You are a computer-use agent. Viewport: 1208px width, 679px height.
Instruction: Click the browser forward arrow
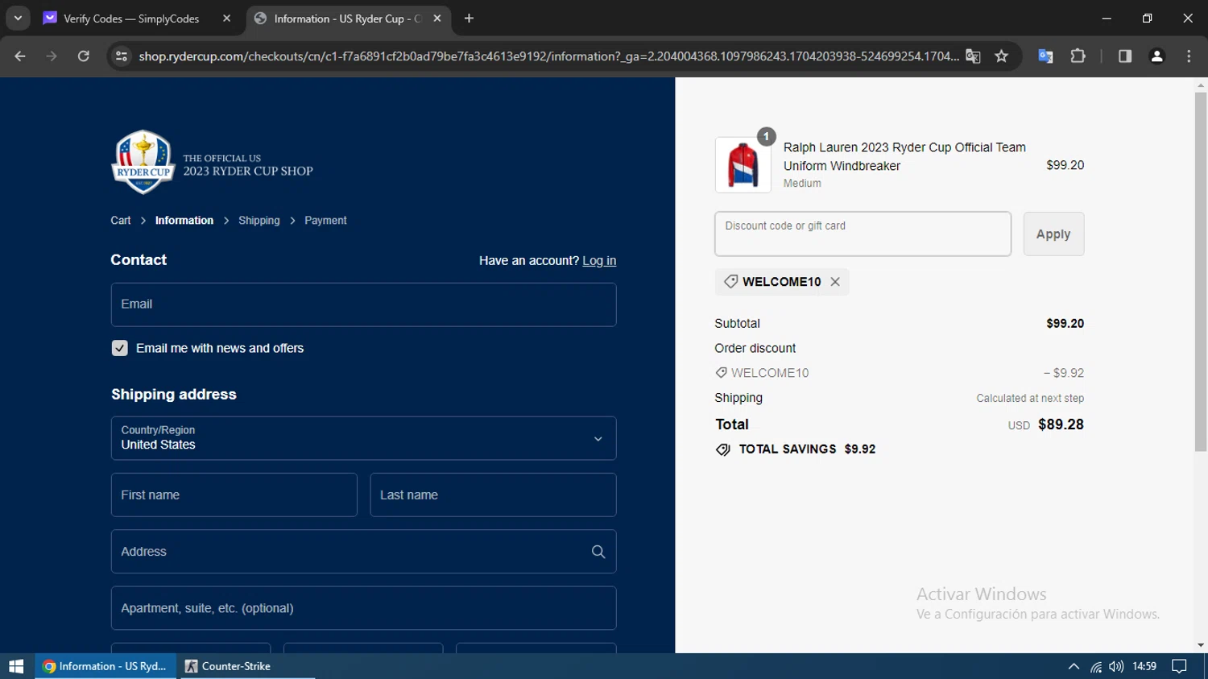click(x=52, y=56)
